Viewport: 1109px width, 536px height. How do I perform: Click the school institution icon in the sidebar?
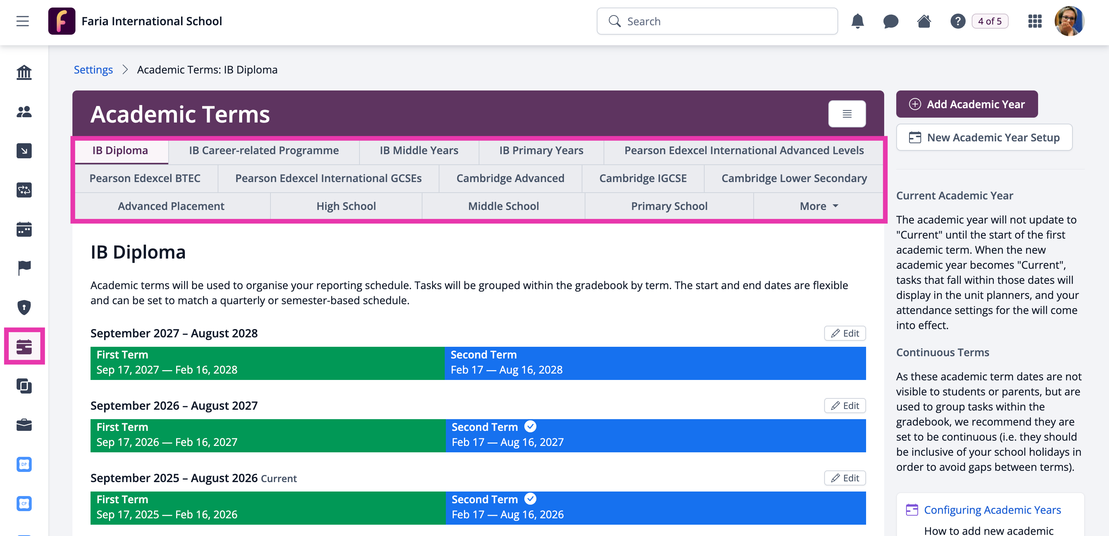tap(24, 72)
